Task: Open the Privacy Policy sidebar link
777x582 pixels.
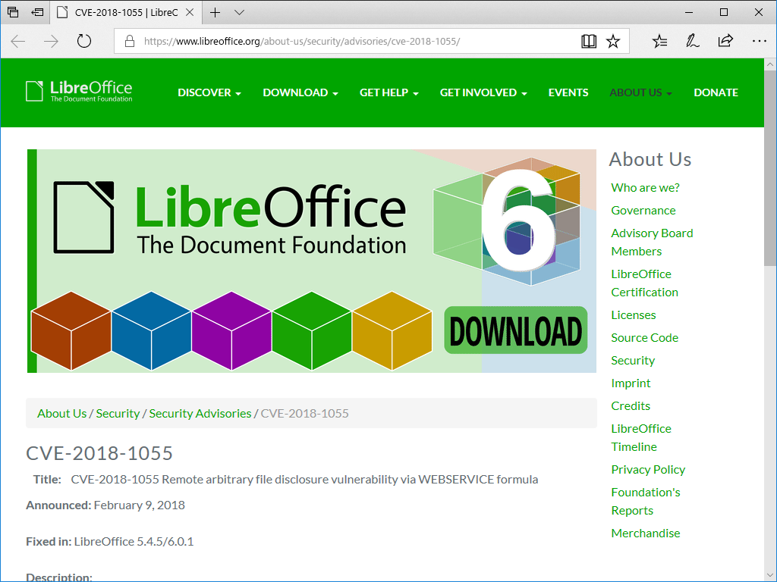Action: (x=648, y=469)
